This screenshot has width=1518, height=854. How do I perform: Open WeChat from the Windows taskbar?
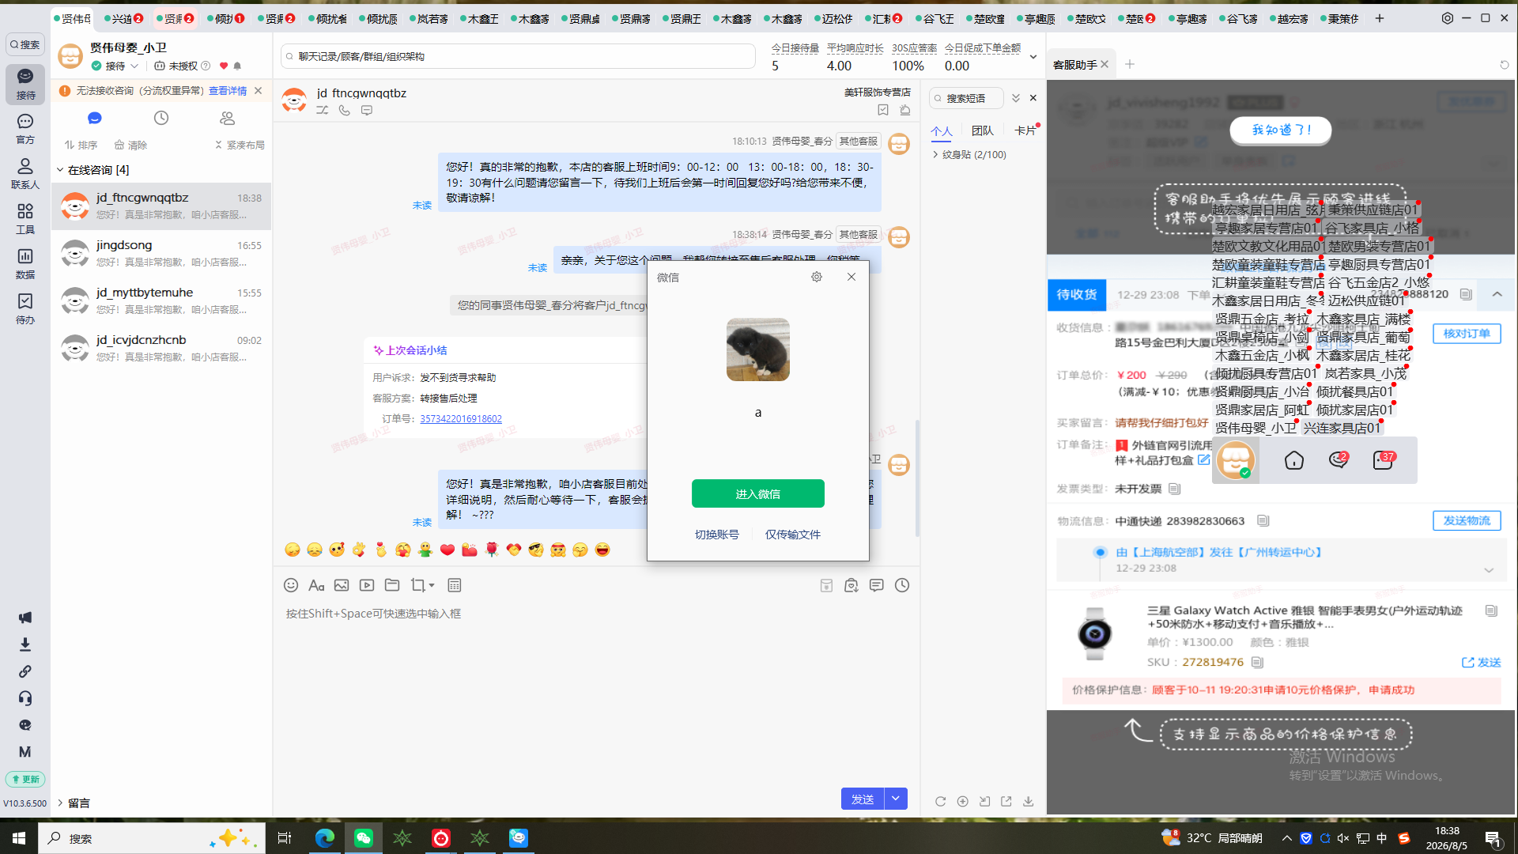point(363,837)
